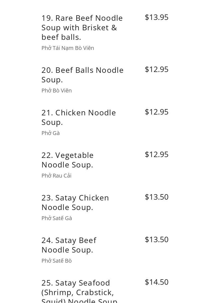Click the Phở Gà subtitle text

50,133
